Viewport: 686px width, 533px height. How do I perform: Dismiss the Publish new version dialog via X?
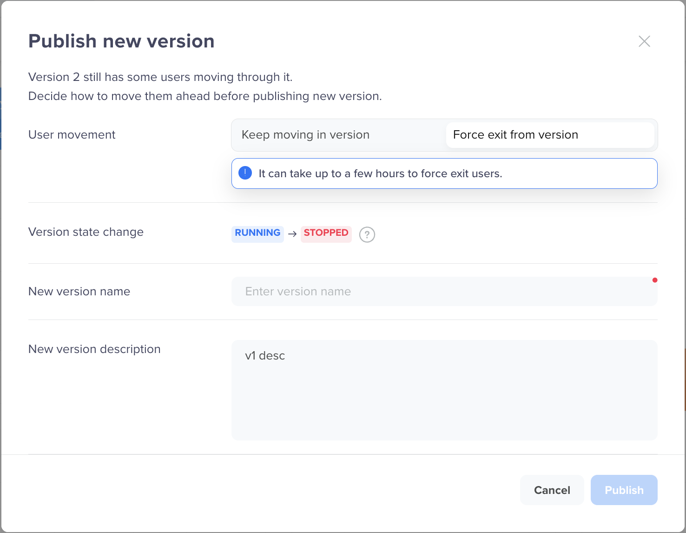pyautogui.click(x=644, y=41)
